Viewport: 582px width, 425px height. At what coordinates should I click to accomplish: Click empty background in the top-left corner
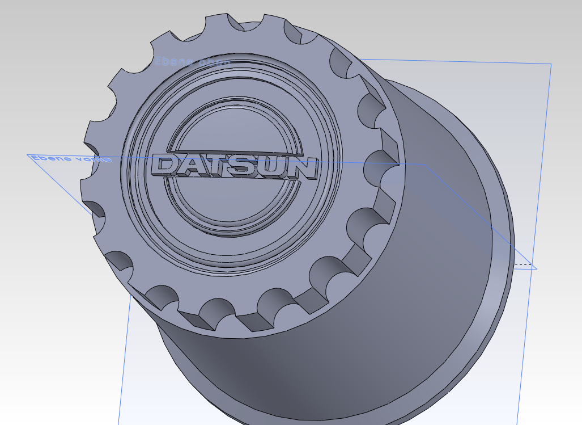(34, 28)
